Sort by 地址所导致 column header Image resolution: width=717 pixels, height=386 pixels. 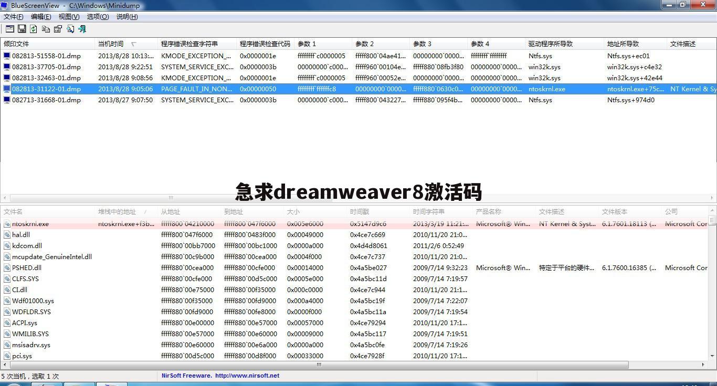[x=635, y=44]
